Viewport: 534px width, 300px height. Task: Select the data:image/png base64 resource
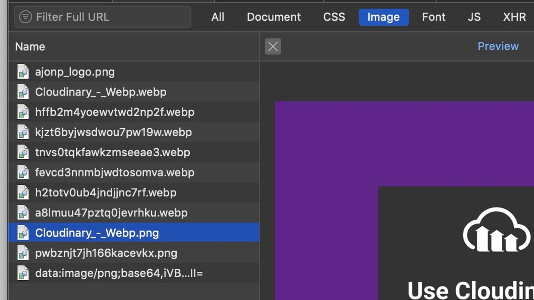[x=119, y=273]
